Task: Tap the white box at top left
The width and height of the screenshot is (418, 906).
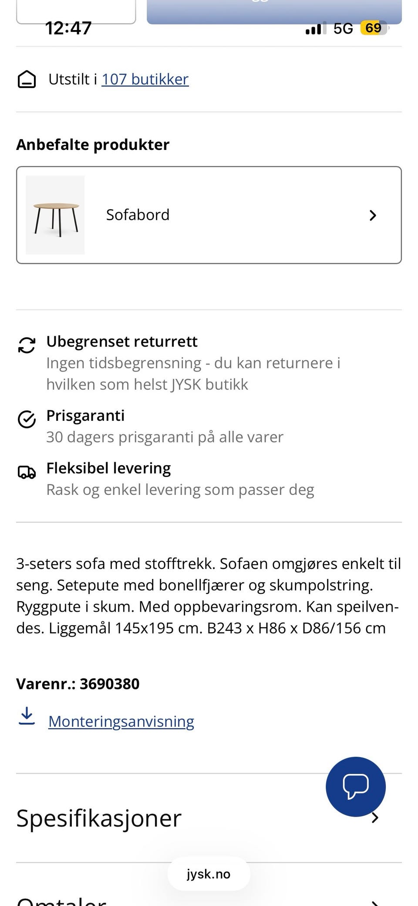Action: tap(76, 11)
